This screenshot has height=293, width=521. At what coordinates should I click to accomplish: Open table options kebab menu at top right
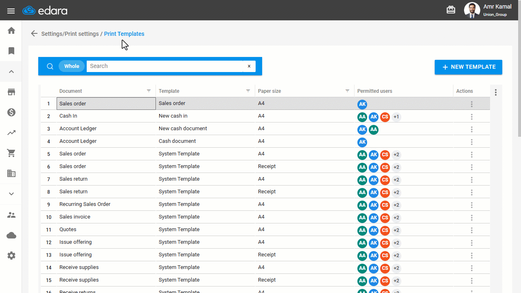coord(496,92)
